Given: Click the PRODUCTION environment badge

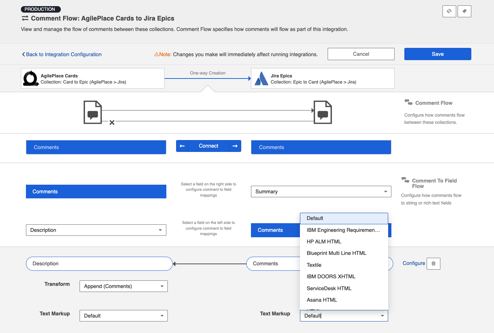Looking at the screenshot, I should coord(41,9).
